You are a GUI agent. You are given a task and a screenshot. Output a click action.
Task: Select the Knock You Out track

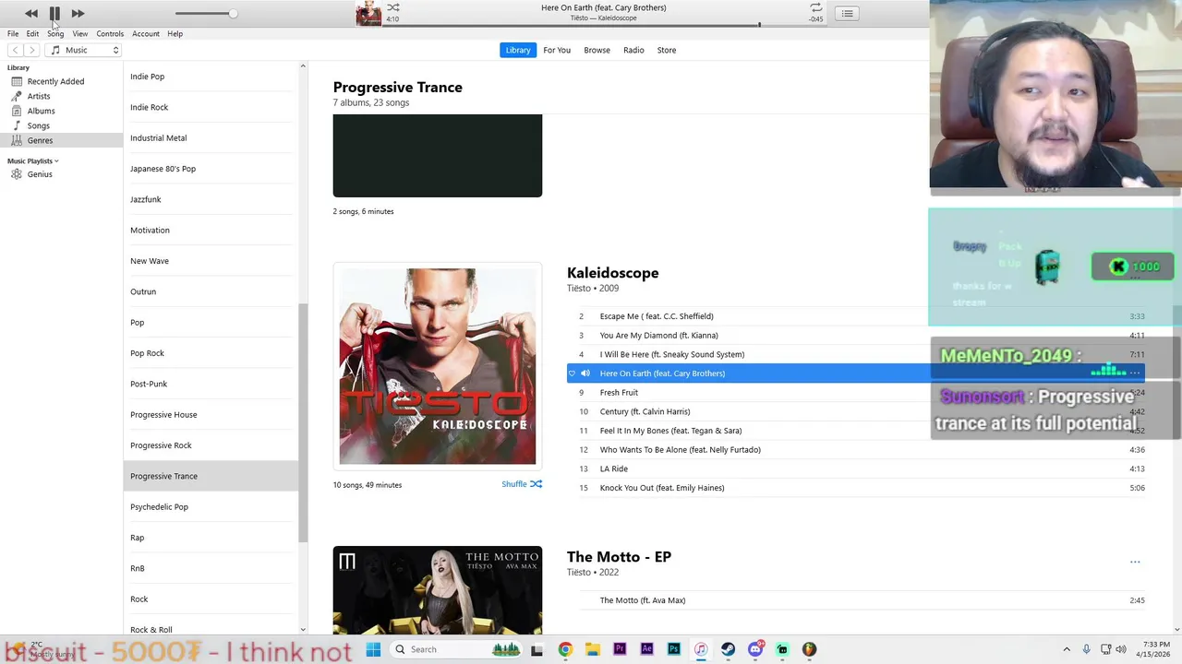(x=662, y=488)
